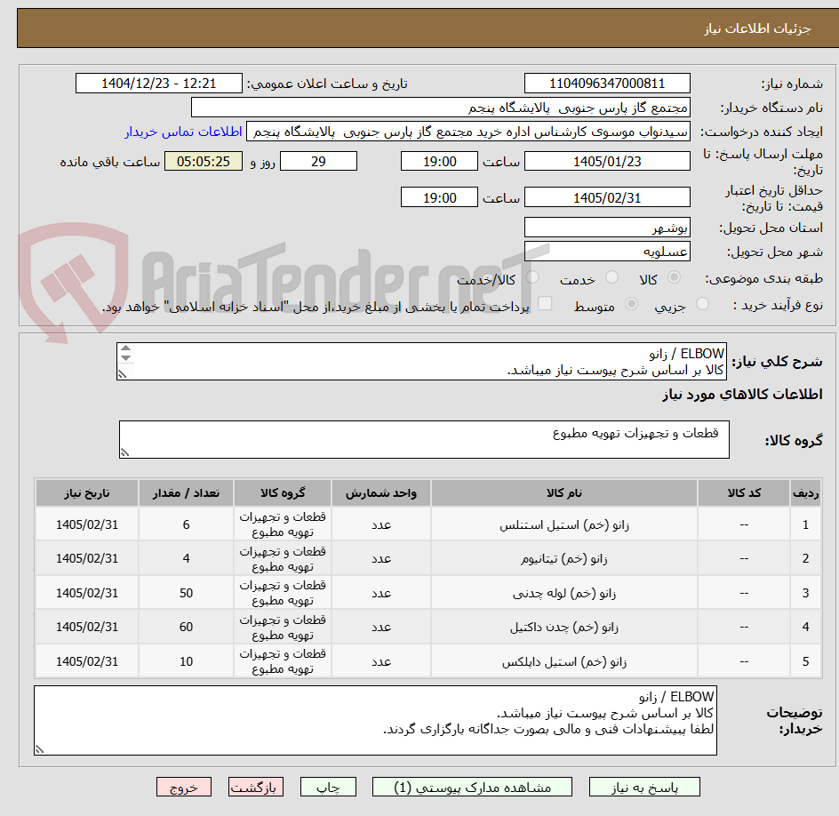Click the 'جزئیات اطلاعات نیاز' page header

pos(757,28)
